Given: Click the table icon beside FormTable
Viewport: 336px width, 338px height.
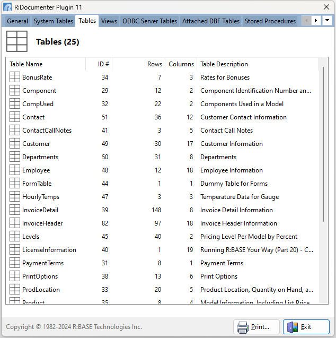Looking at the screenshot, I should [x=15, y=183].
